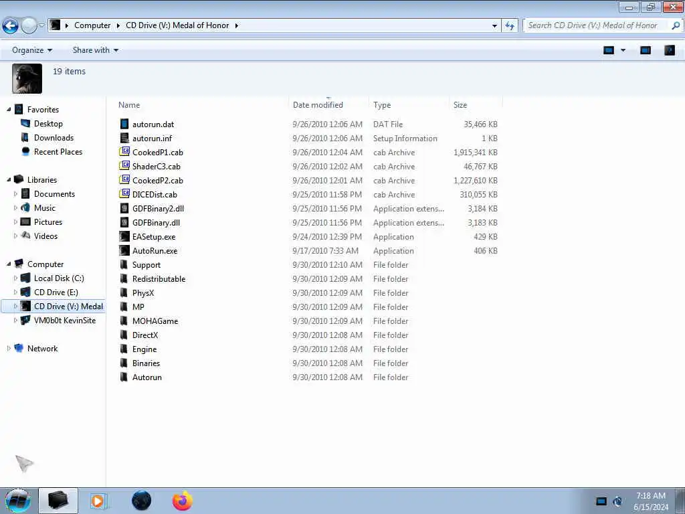
Task: Expand the Network tree node
Action: (x=9, y=348)
